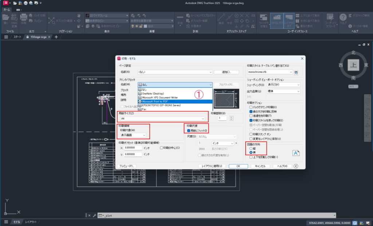Open ヘルプ via the question mark icon
This screenshot has width=373, height=226.
343,17
